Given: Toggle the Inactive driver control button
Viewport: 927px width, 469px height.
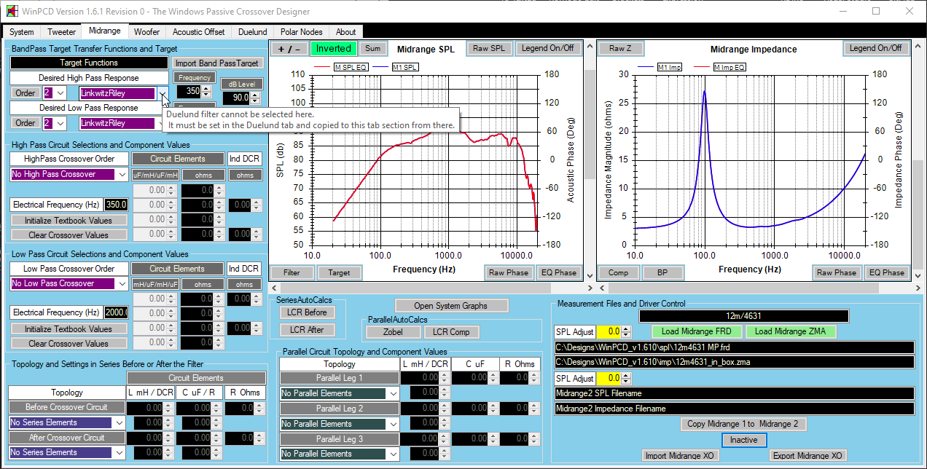Looking at the screenshot, I should [743, 440].
